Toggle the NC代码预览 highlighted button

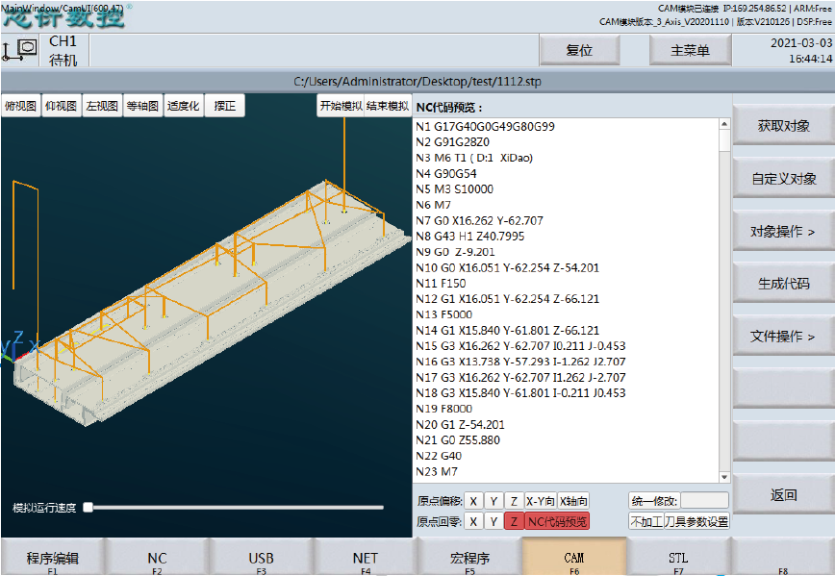(557, 521)
